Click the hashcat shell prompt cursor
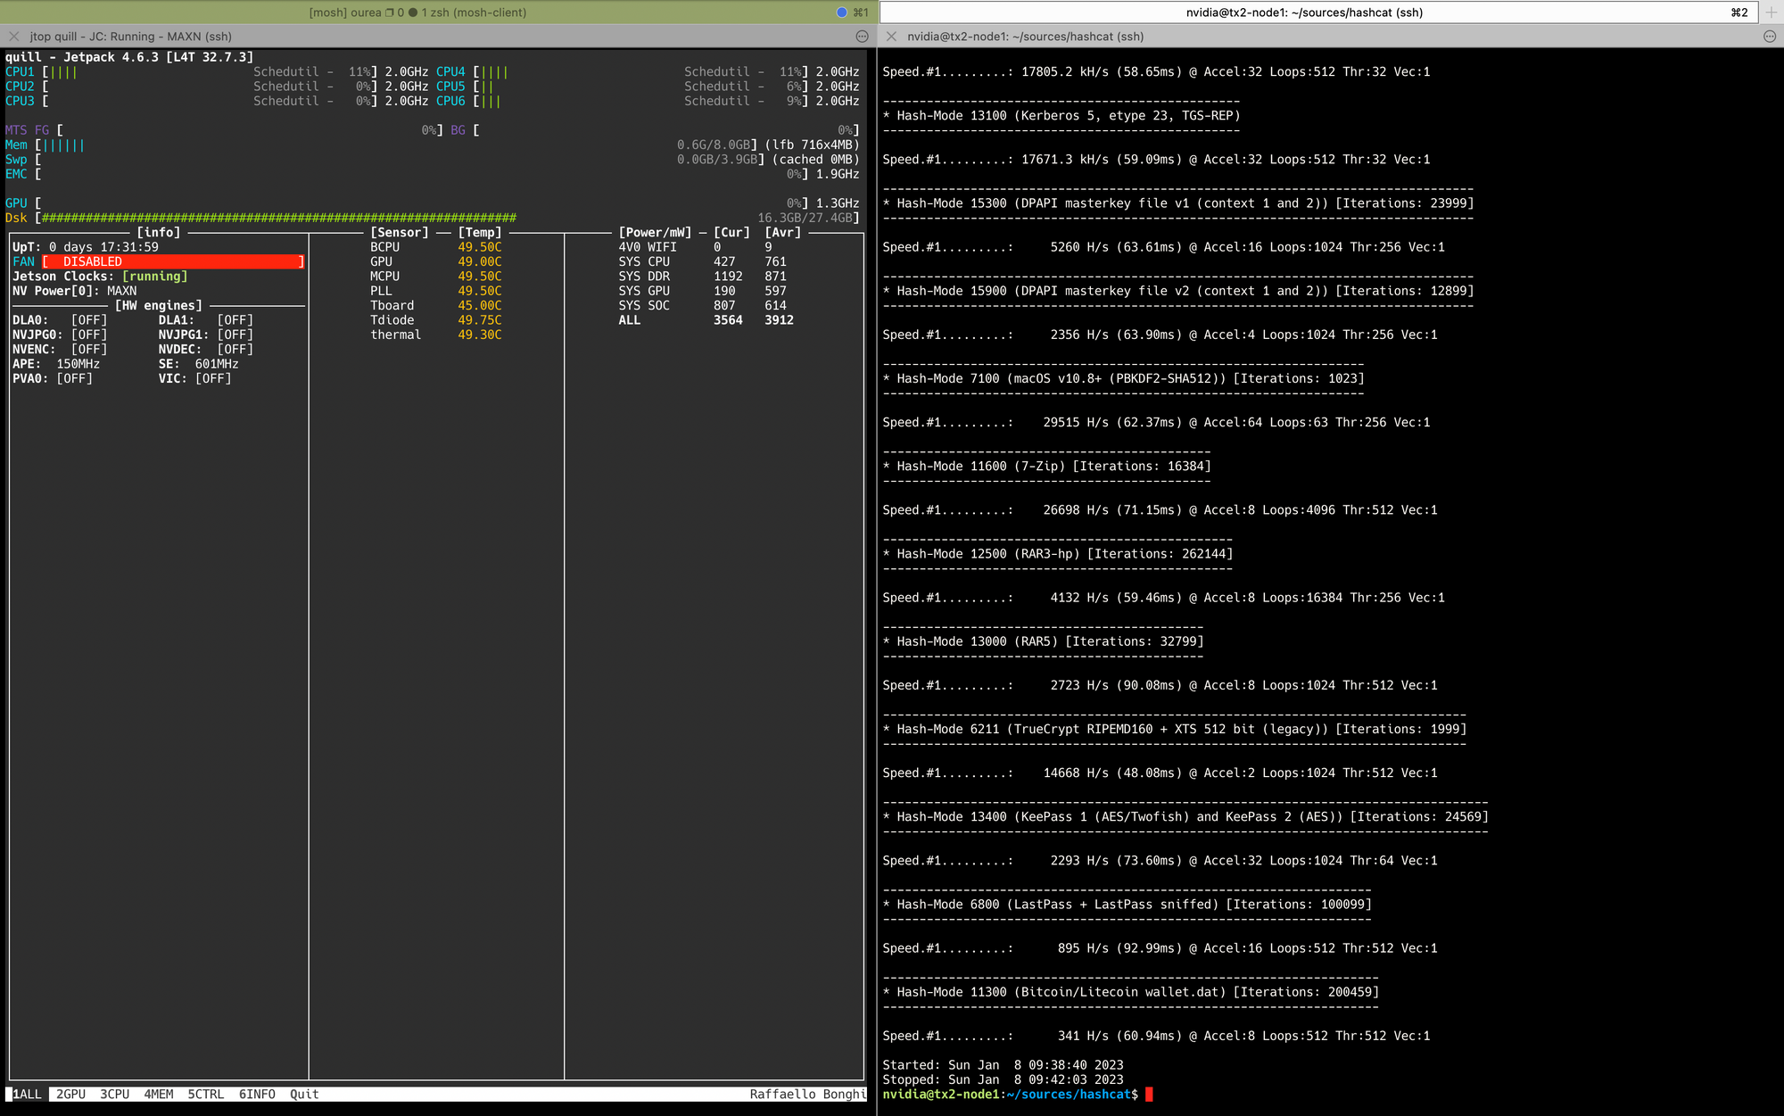Image resolution: width=1784 pixels, height=1116 pixels. (x=1149, y=1095)
